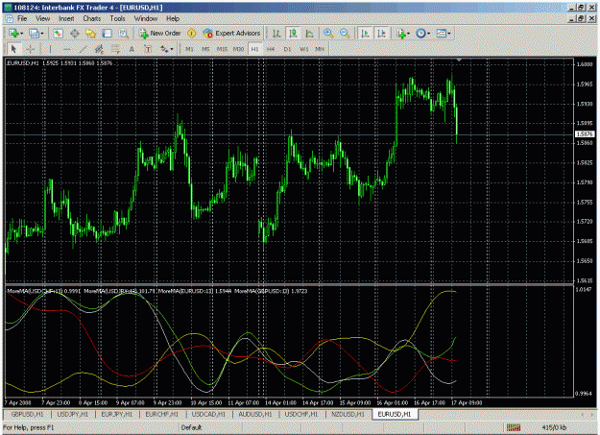Open the File menu
Screen dimensions: 600x435
[22, 19]
